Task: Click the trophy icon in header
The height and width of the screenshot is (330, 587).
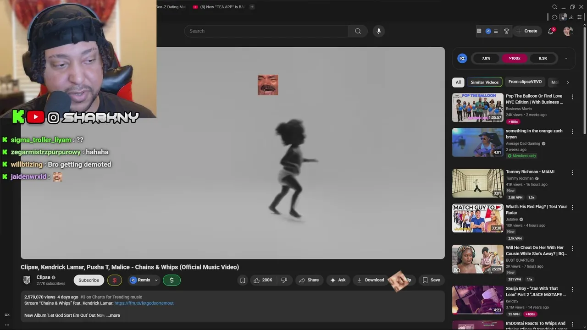Action: [506, 31]
